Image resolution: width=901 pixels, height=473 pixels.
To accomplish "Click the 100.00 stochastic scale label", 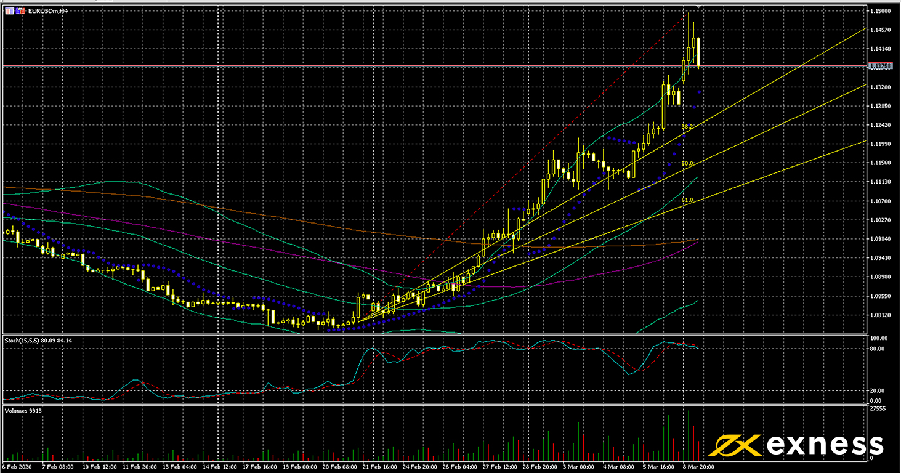I will 879,338.
